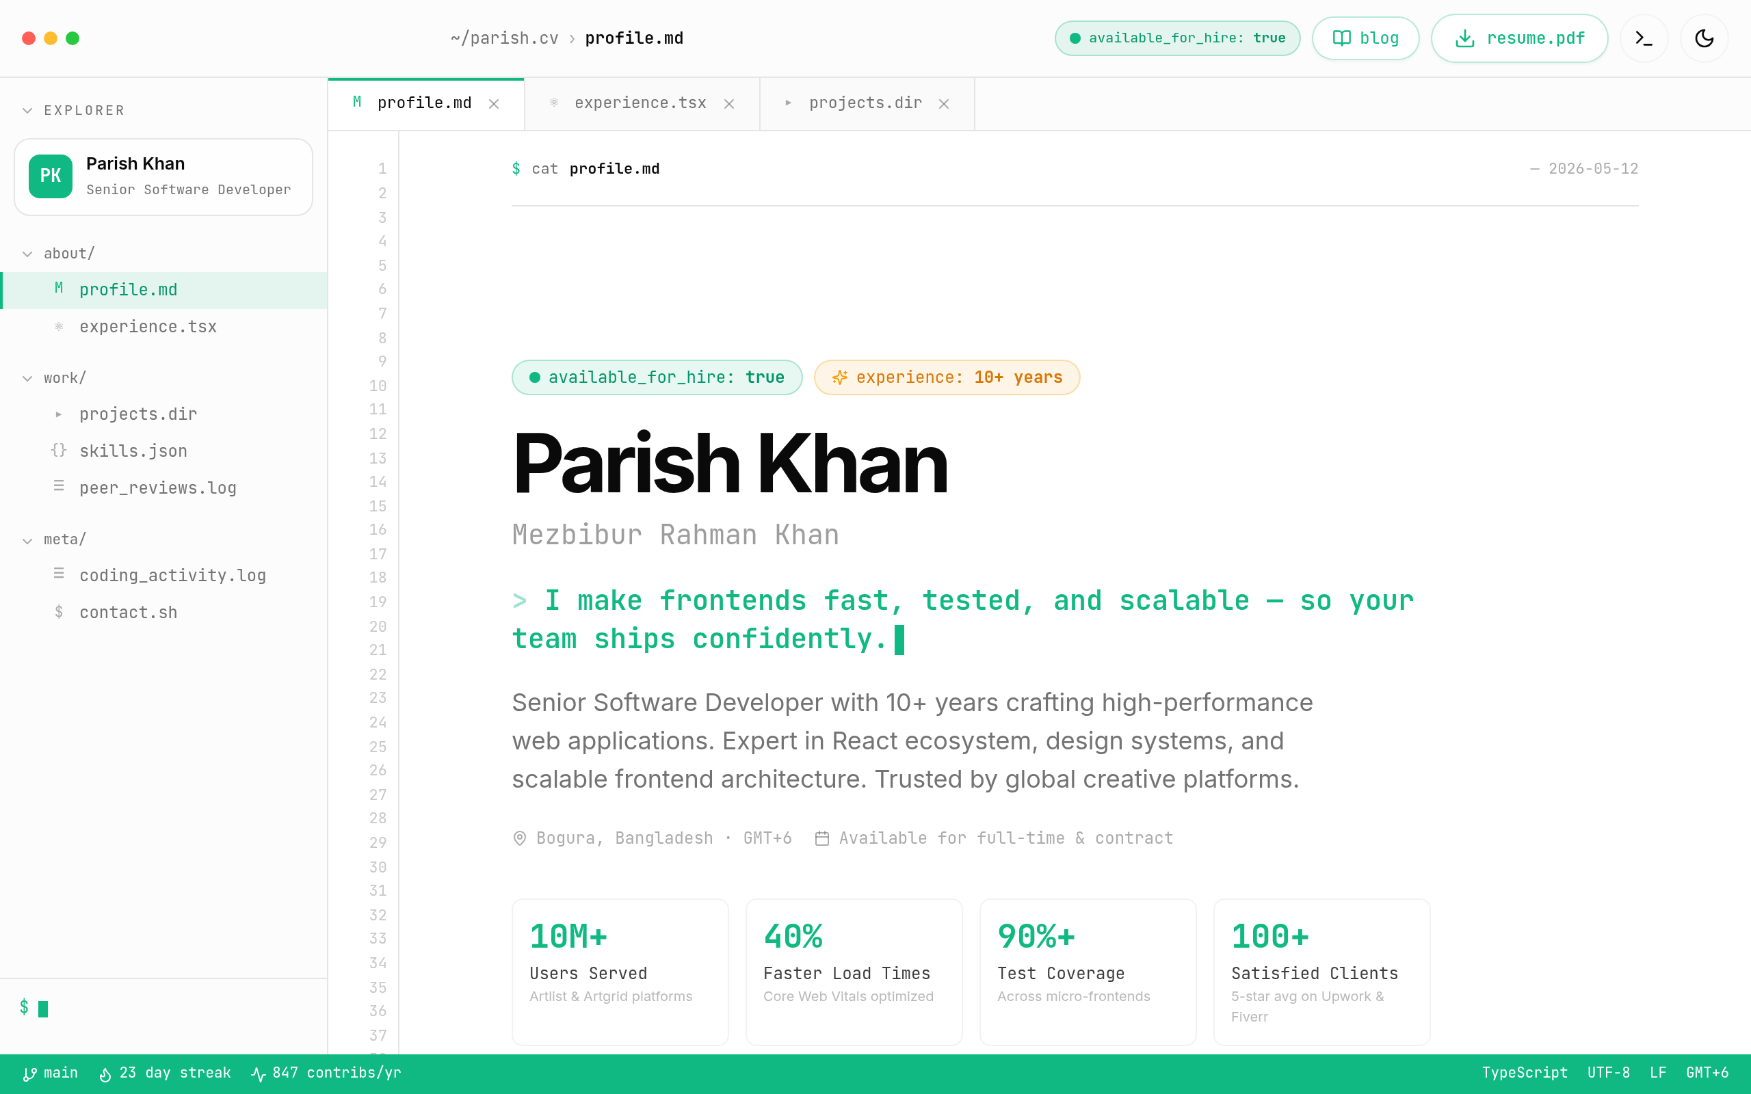The width and height of the screenshot is (1751, 1094).
Task: Open experience.tsx in the explorer tree
Action: click(x=164, y=327)
